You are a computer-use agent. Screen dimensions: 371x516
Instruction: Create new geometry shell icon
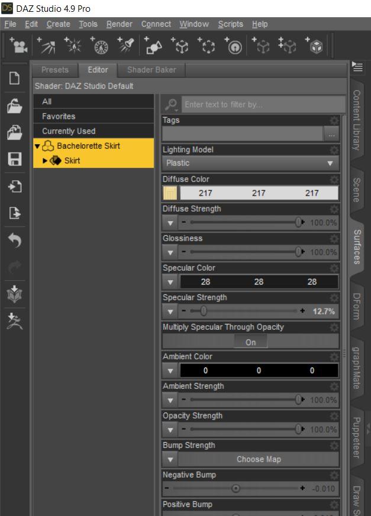(x=262, y=46)
